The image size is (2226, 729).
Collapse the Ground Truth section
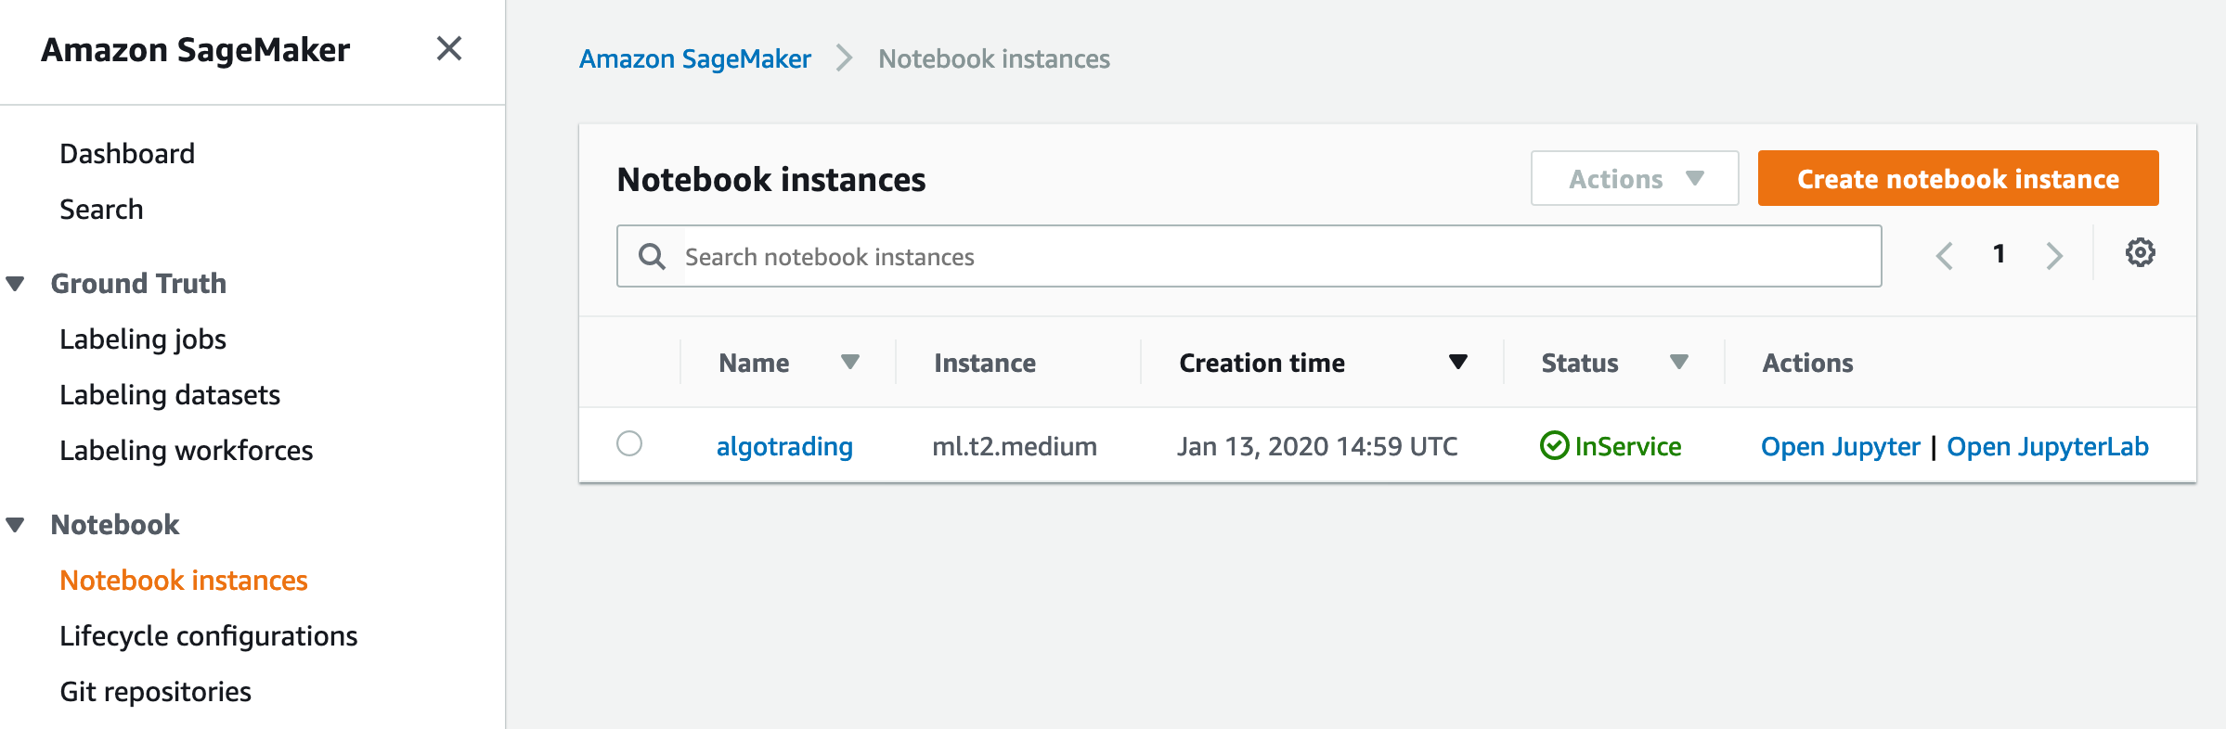pyautogui.click(x=16, y=284)
